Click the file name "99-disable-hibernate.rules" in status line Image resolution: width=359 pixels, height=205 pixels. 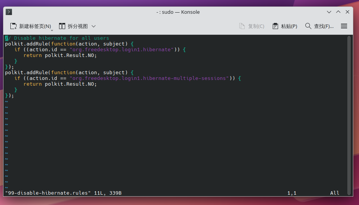(x=48, y=193)
